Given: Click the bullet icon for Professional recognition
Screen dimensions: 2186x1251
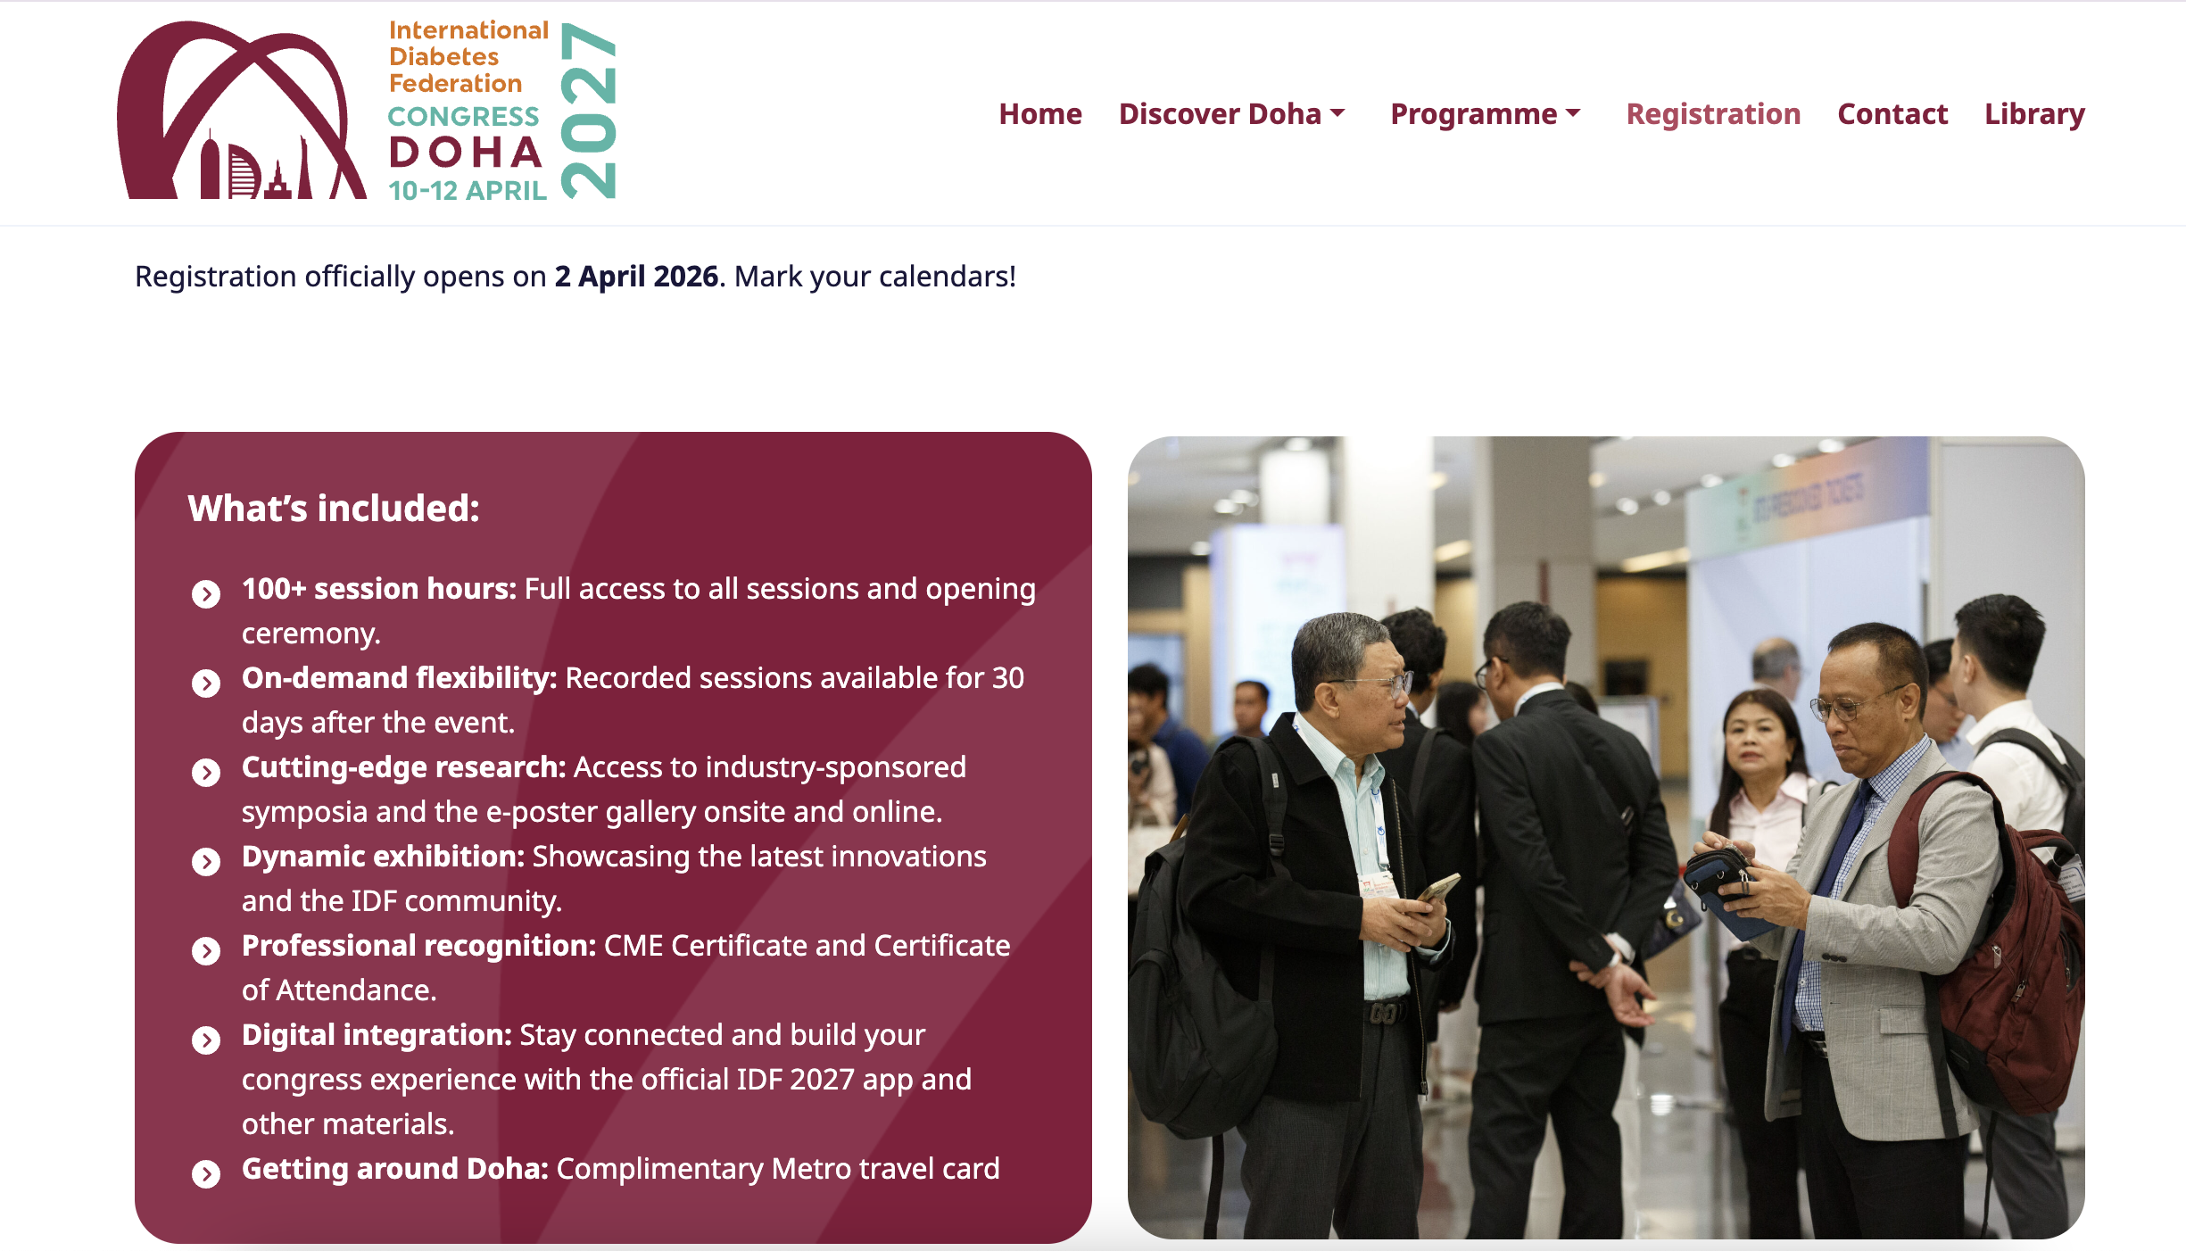Looking at the screenshot, I should point(206,950).
